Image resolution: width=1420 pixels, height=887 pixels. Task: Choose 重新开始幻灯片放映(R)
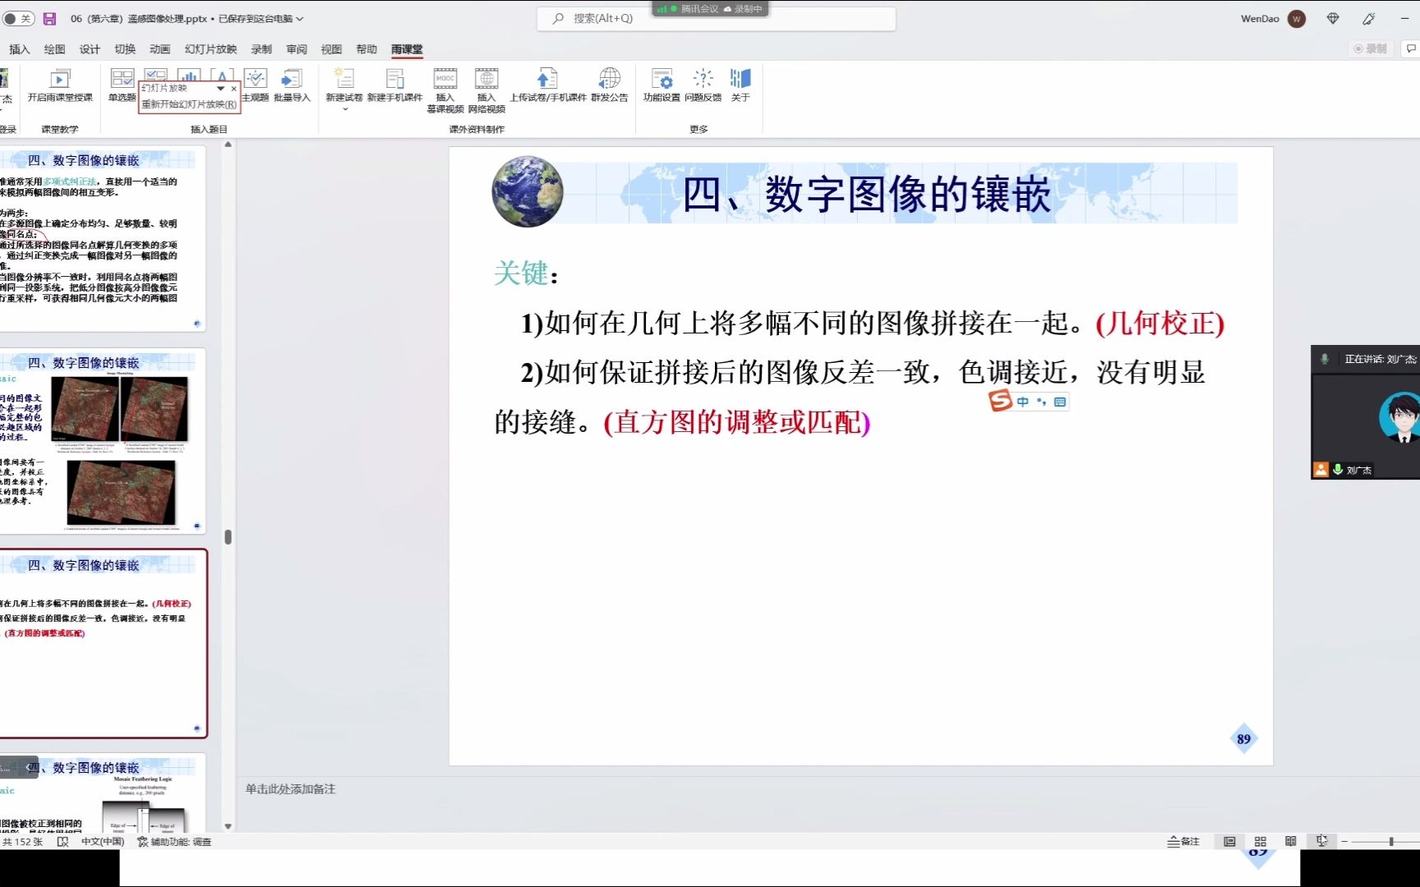(x=189, y=104)
